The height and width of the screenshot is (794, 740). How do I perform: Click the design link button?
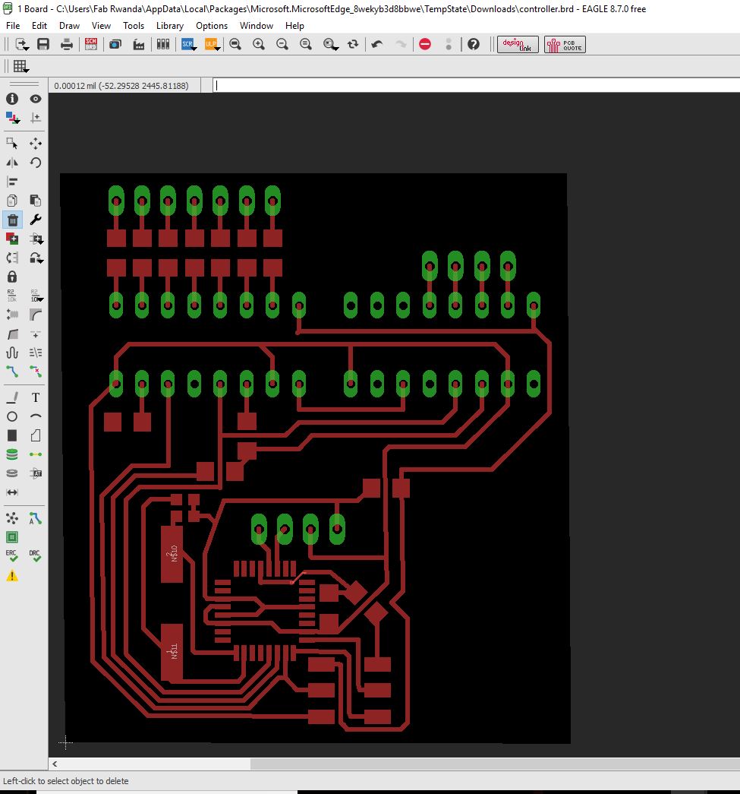click(518, 45)
